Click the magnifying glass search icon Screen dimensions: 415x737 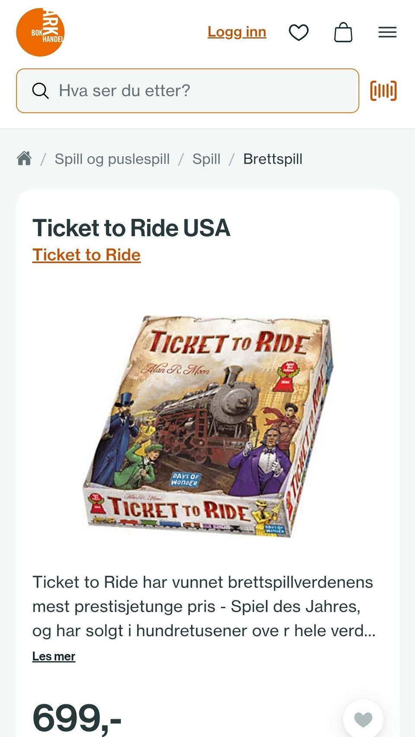point(40,91)
